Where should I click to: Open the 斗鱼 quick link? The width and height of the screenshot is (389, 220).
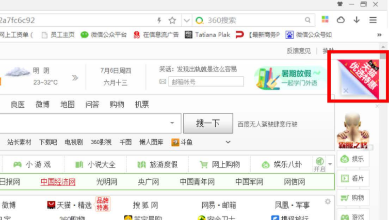point(182,142)
